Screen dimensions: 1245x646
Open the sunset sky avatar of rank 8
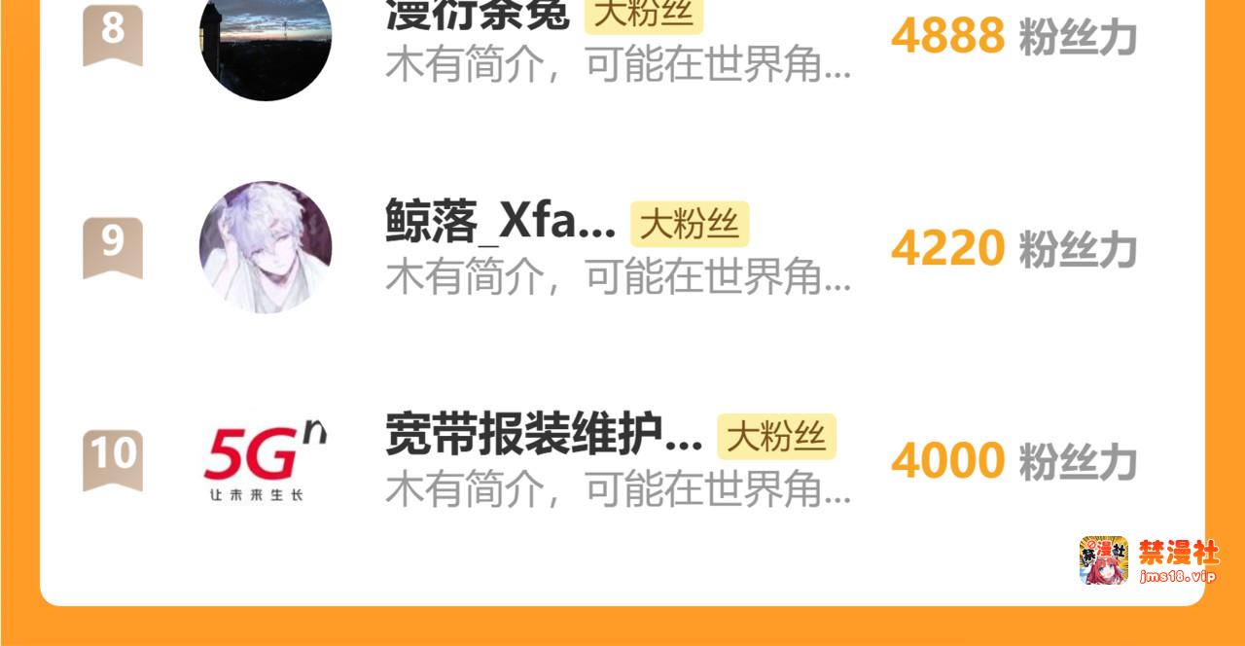(x=266, y=39)
